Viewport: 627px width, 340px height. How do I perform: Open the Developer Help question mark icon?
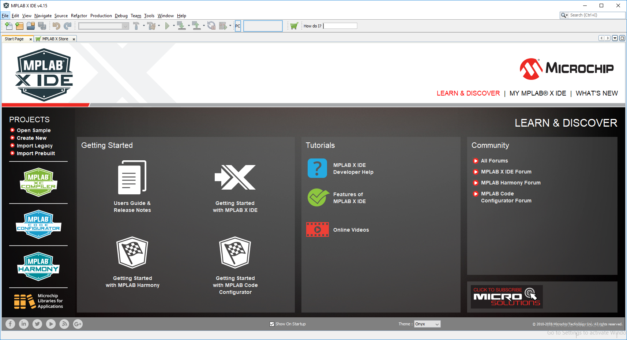[317, 168]
